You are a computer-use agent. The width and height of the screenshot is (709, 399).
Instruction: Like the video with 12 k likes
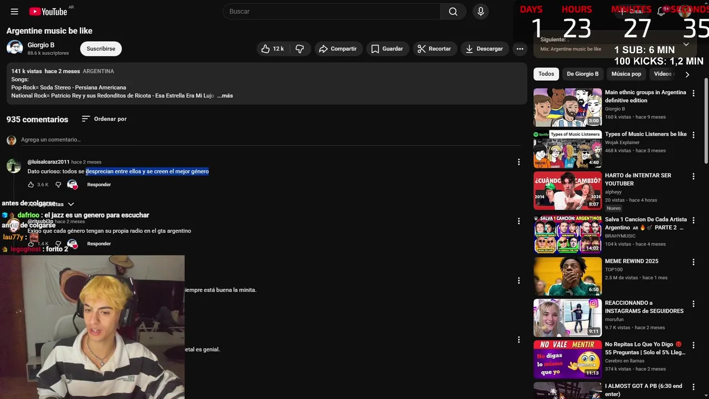tap(274, 49)
